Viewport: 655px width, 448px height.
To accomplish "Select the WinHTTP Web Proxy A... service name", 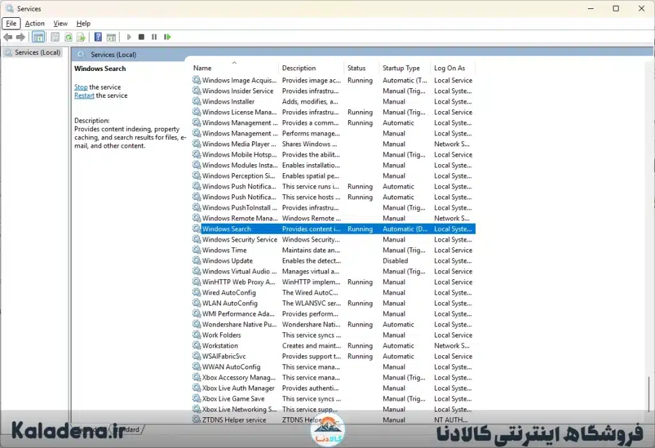I will coord(239,282).
